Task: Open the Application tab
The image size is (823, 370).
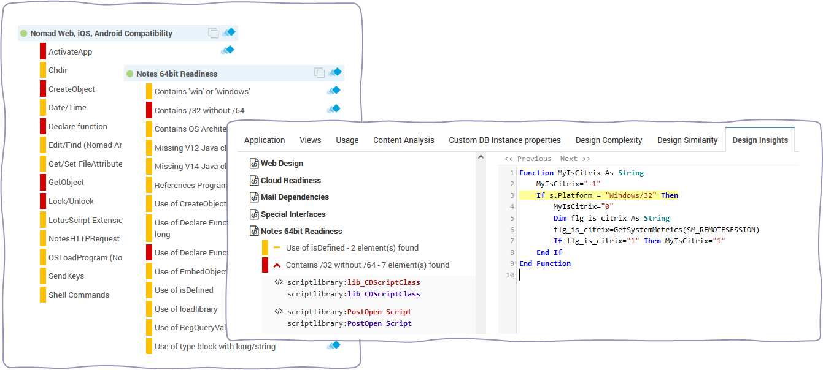Action: point(265,140)
